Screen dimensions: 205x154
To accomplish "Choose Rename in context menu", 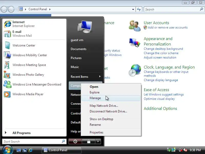I will [x=111, y=125].
